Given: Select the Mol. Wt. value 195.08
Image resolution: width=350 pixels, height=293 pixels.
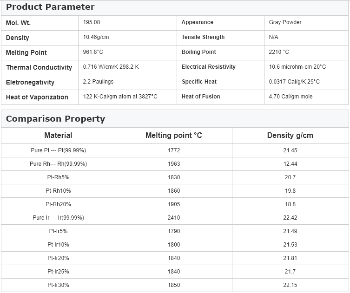Looking at the screenshot, I should (92, 22).
